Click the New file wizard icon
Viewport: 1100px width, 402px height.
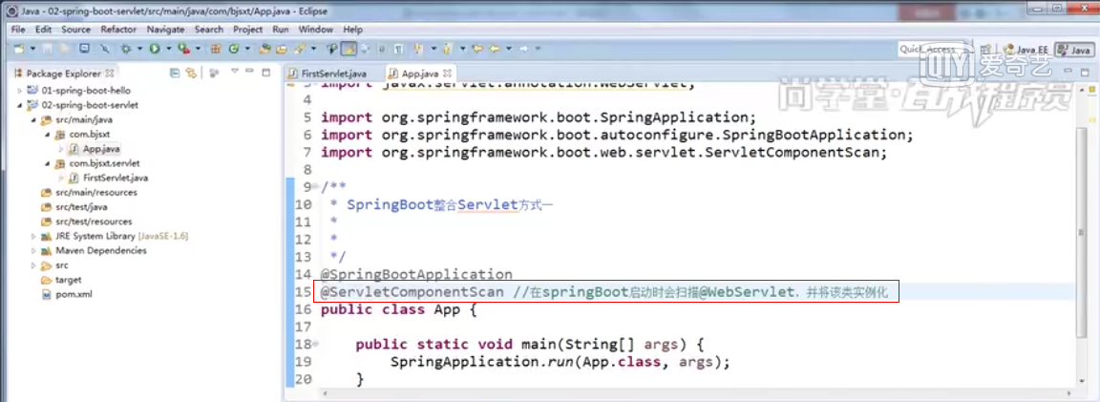click(19, 49)
